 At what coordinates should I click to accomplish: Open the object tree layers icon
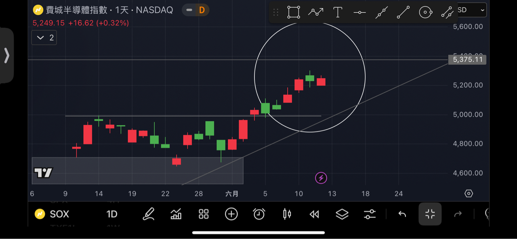point(342,214)
